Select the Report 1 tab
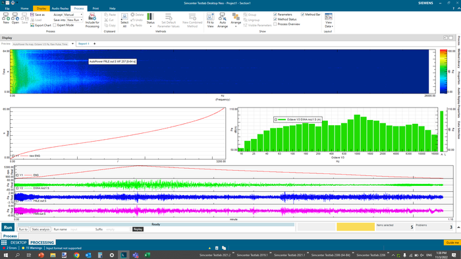The width and height of the screenshot is (461, 259). tap(84, 43)
